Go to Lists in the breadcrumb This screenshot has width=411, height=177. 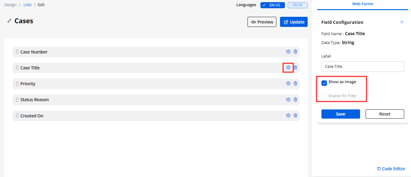tap(28, 5)
